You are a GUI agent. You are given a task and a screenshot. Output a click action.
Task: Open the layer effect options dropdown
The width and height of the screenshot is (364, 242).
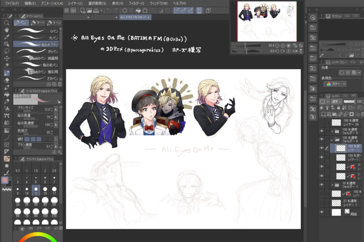point(359,73)
